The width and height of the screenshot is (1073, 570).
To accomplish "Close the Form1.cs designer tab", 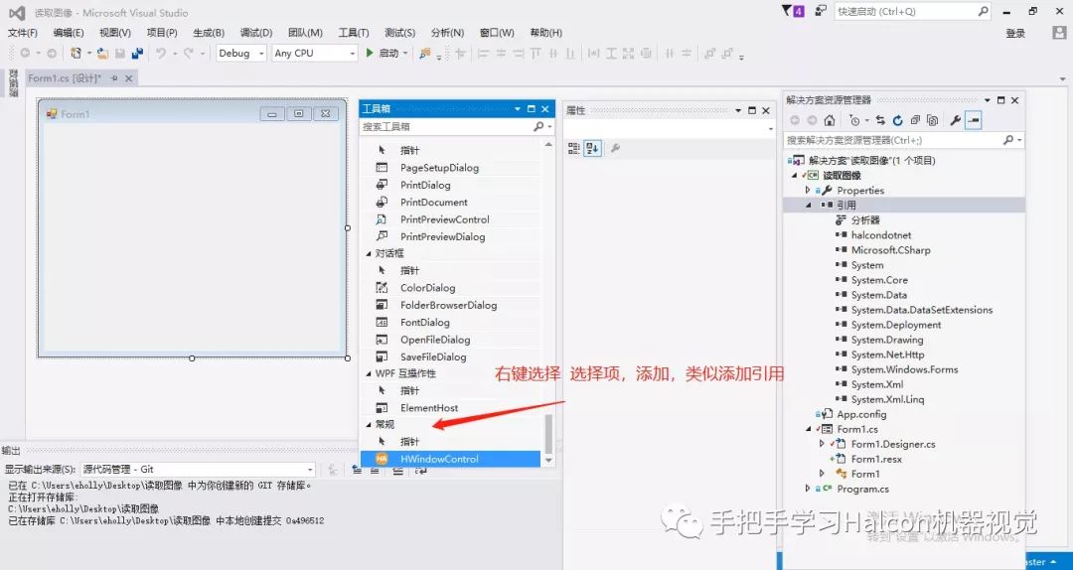I will tap(128, 78).
